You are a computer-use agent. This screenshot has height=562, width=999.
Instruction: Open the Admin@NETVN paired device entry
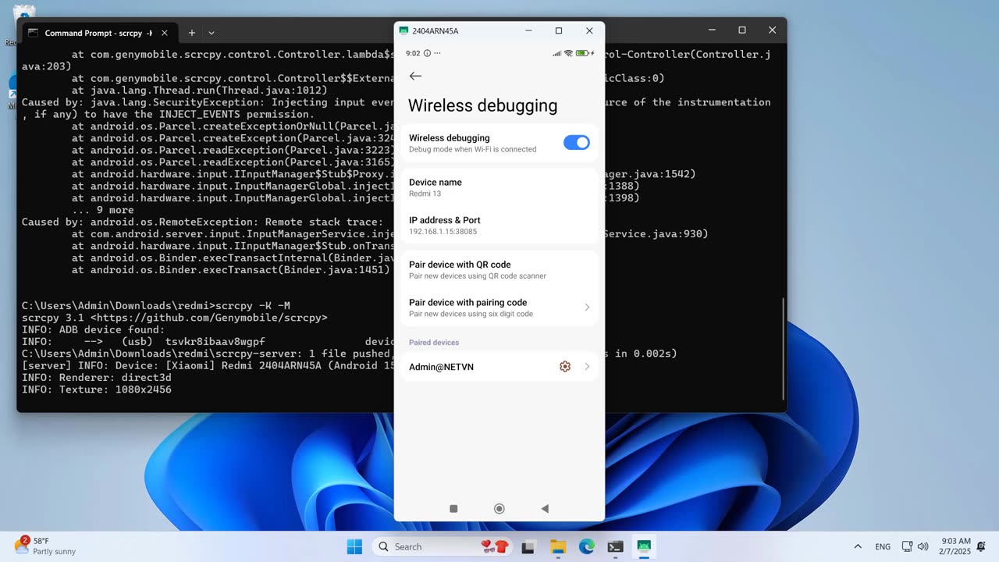pyautogui.click(x=499, y=367)
